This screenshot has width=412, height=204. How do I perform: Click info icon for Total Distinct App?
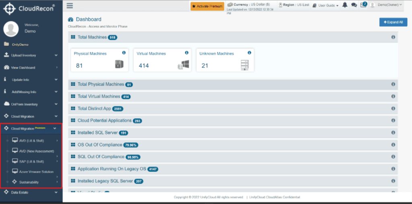click(393, 108)
